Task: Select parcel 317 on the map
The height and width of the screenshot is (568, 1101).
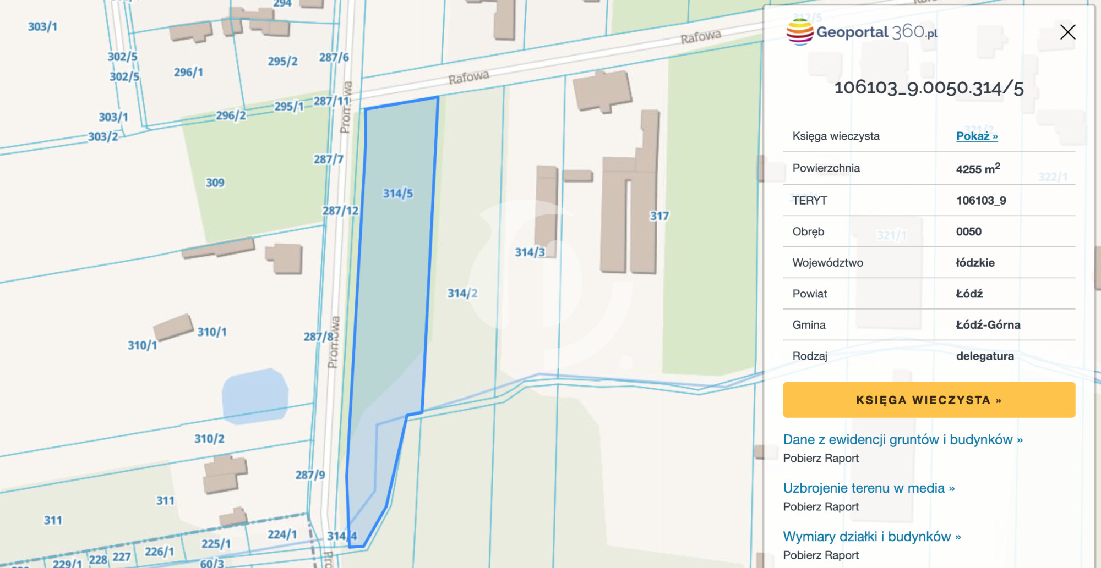Action: point(659,216)
